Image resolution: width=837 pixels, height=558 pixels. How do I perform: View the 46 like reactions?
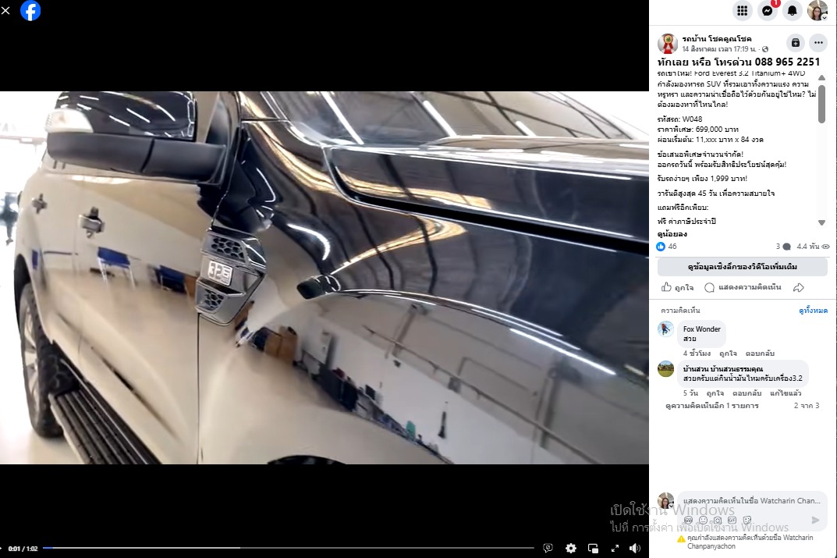(666, 246)
